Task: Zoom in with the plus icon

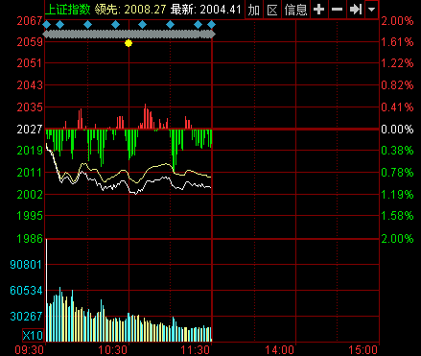Action: coord(318,10)
